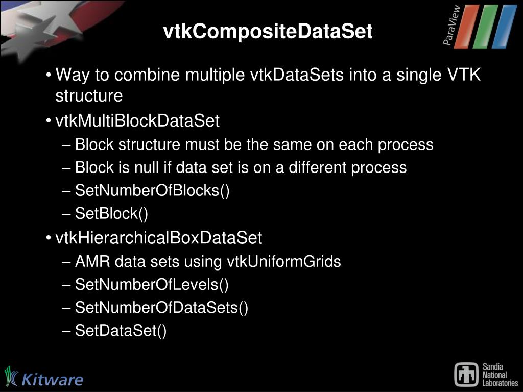
Task: Click the SetNumberOfDataSets() item
Action: coord(161,308)
